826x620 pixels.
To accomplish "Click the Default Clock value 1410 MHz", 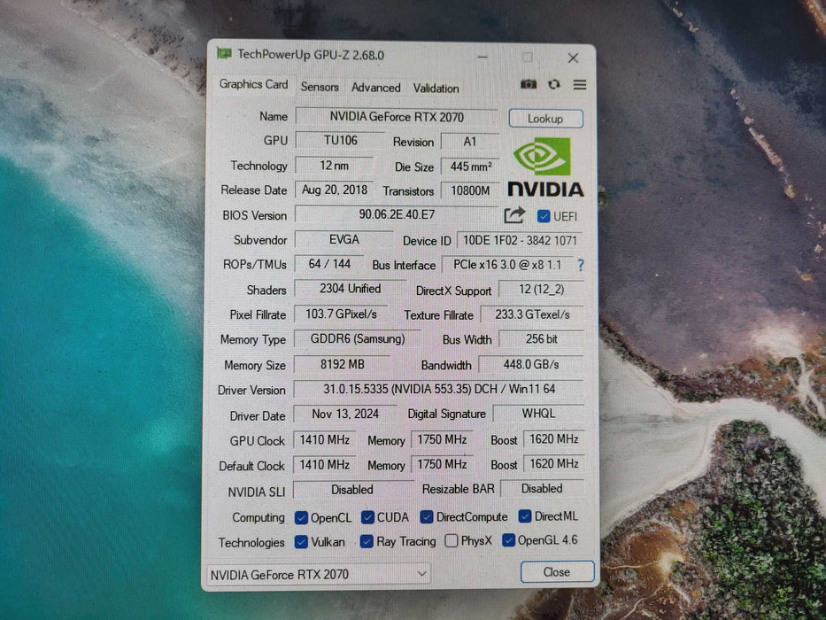I will click(325, 464).
